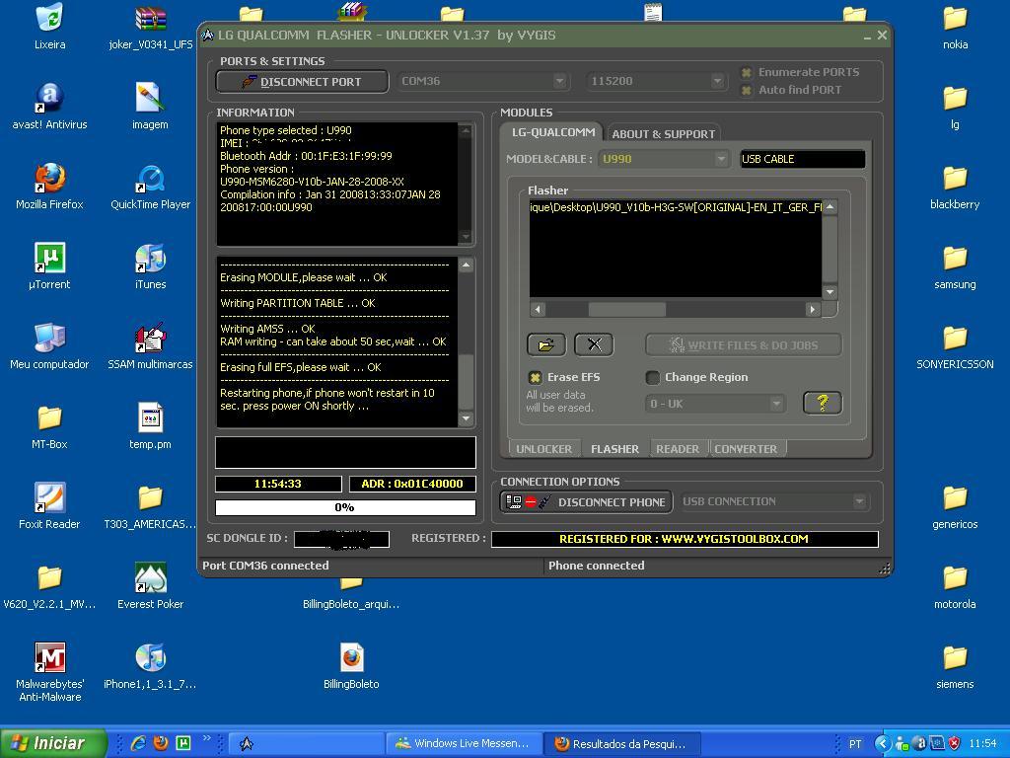This screenshot has height=758, width=1010.
Task: Expand the USB CONNECTION dropdown
Action: 859,501
